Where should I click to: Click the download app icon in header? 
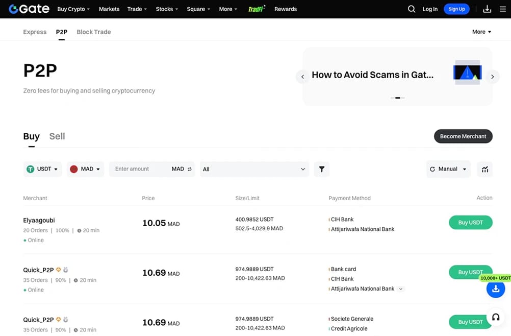[487, 9]
